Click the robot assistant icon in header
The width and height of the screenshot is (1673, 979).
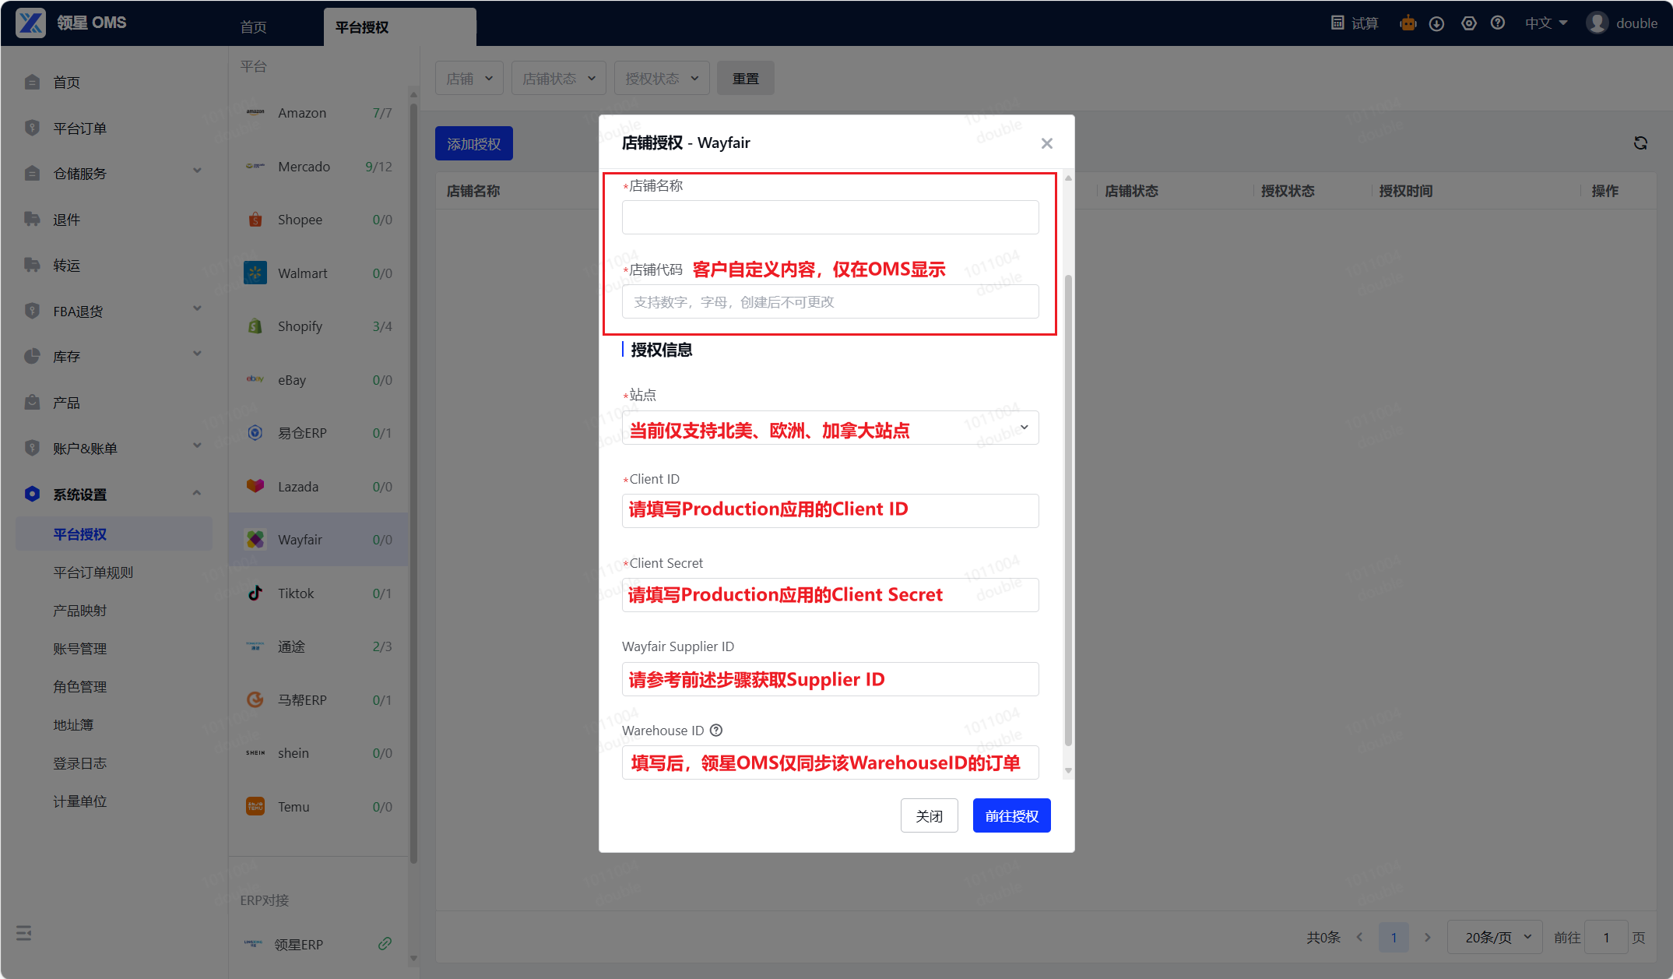[1408, 23]
